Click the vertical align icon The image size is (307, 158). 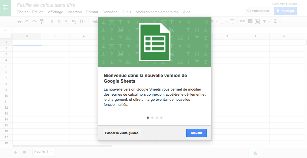click(222, 21)
